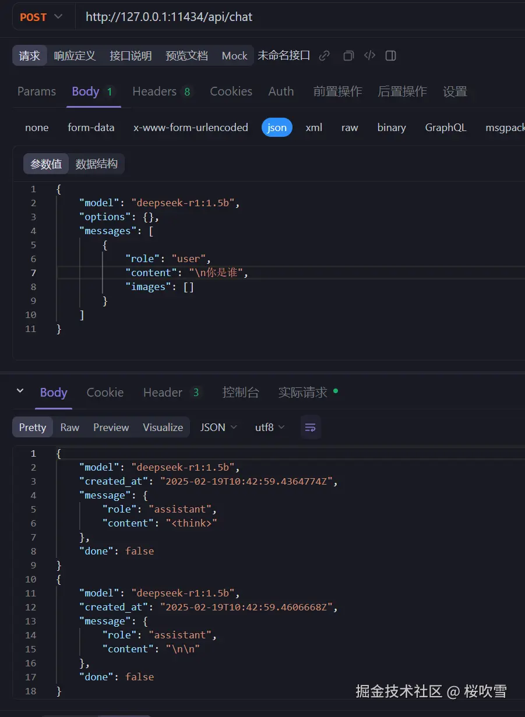Click the first created_at timestamp line
Image resolution: width=525 pixels, height=717 pixels.
pos(209,481)
